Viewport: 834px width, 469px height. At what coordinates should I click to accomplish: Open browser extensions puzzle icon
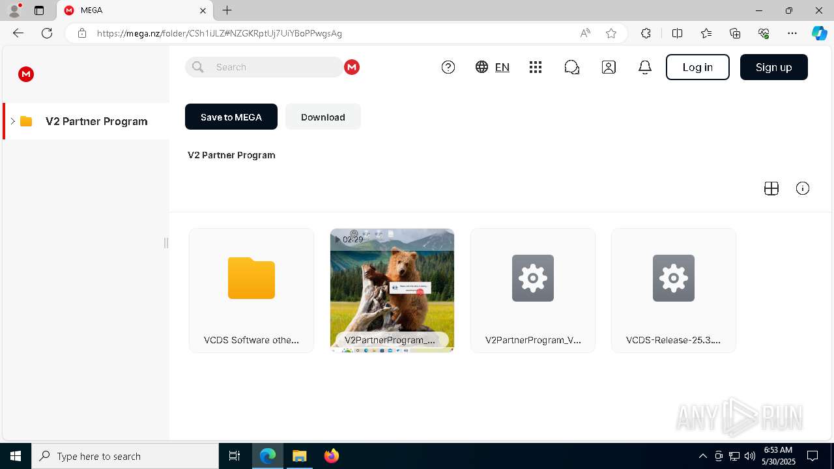[646, 33]
